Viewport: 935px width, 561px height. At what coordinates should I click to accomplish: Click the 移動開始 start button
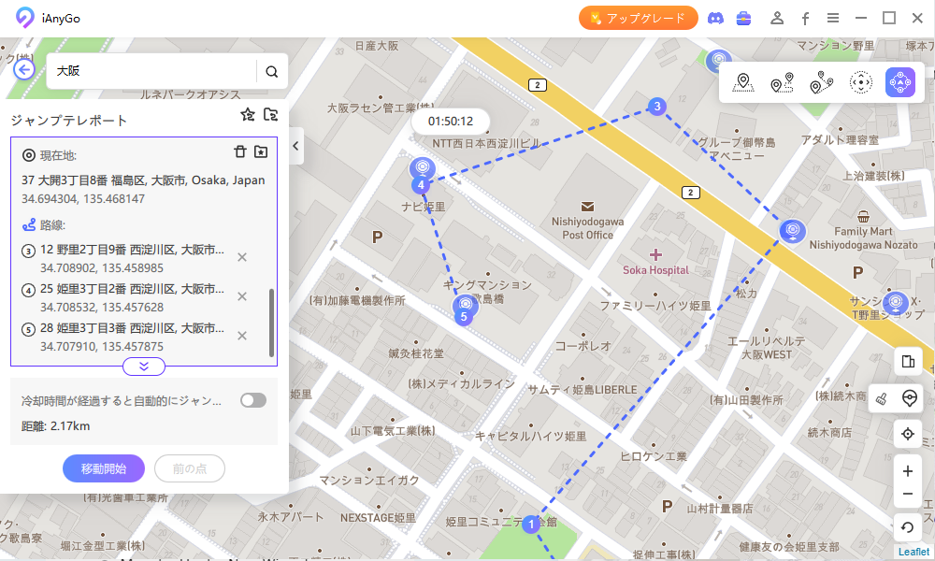[x=104, y=468]
